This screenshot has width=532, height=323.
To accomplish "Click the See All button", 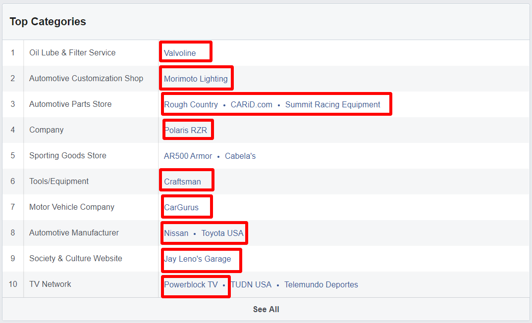I will tap(266, 310).
